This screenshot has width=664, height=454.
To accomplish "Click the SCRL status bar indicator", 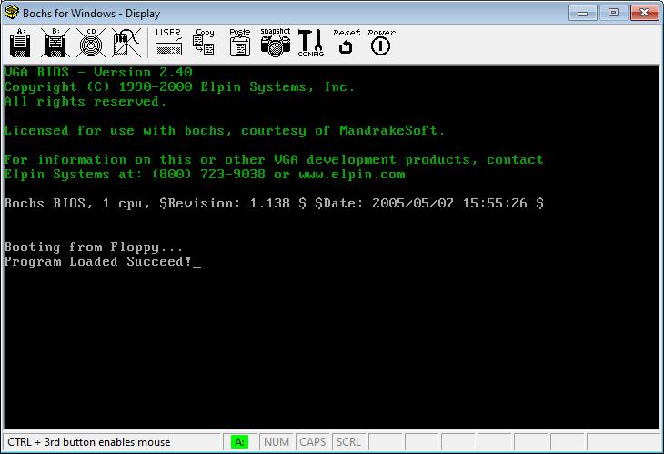I will tap(349, 442).
